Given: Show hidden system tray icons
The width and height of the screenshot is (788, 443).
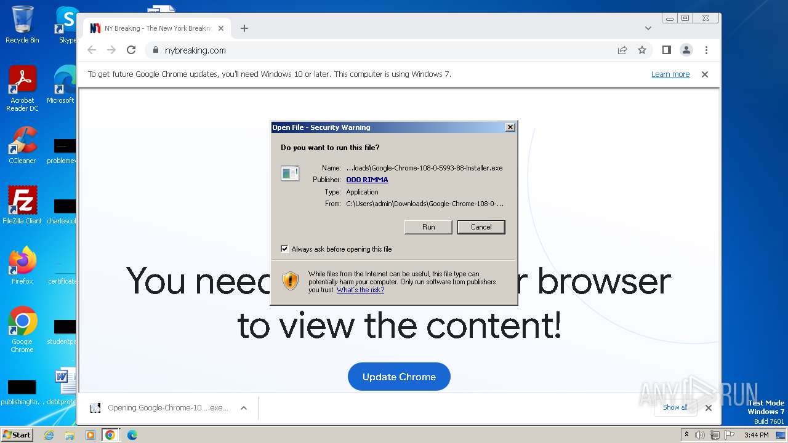Looking at the screenshot, I should [x=686, y=434].
